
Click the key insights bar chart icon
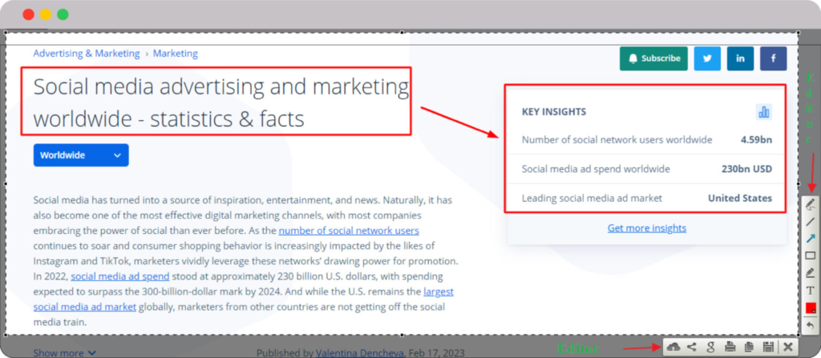click(x=763, y=112)
